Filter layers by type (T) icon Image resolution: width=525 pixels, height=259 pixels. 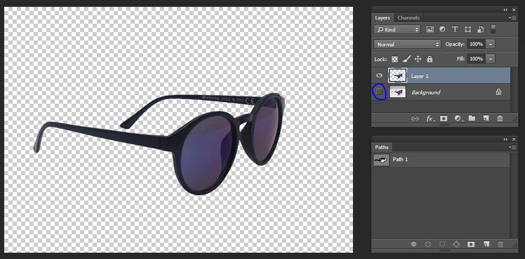[x=455, y=29]
